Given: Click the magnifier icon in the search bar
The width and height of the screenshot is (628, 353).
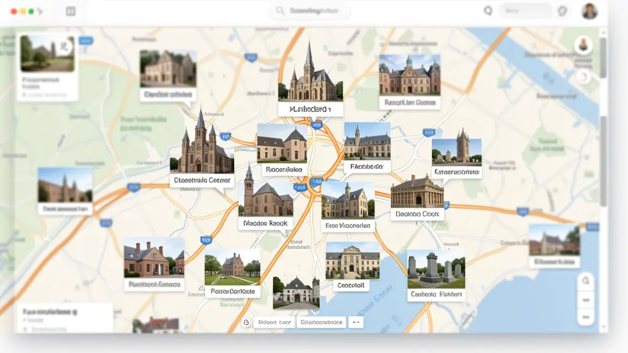Looking at the screenshot, I should (x=280, y=11).
